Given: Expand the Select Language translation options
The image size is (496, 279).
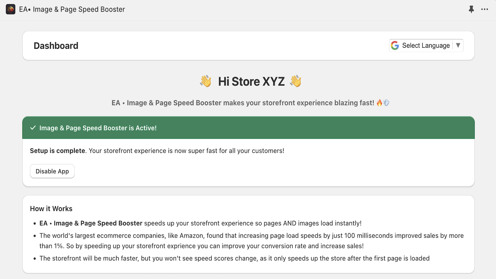Looking at the screenshot, I should tap(426, 45).
